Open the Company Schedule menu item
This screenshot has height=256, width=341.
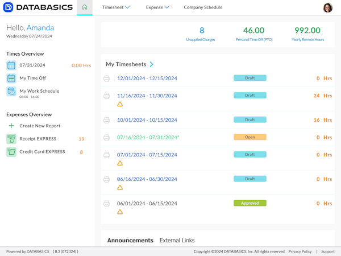(203, 7)
